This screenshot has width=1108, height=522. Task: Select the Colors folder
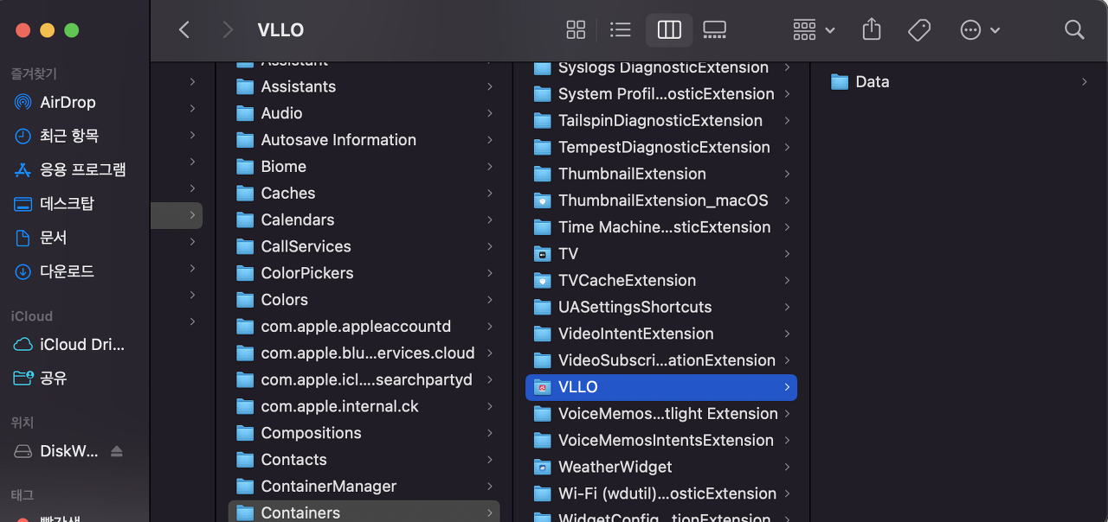tap(364, 300)
